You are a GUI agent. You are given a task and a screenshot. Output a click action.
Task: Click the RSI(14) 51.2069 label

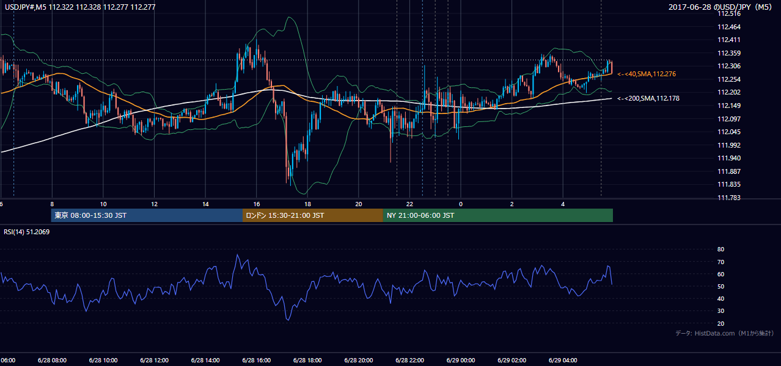pos(27,232)
